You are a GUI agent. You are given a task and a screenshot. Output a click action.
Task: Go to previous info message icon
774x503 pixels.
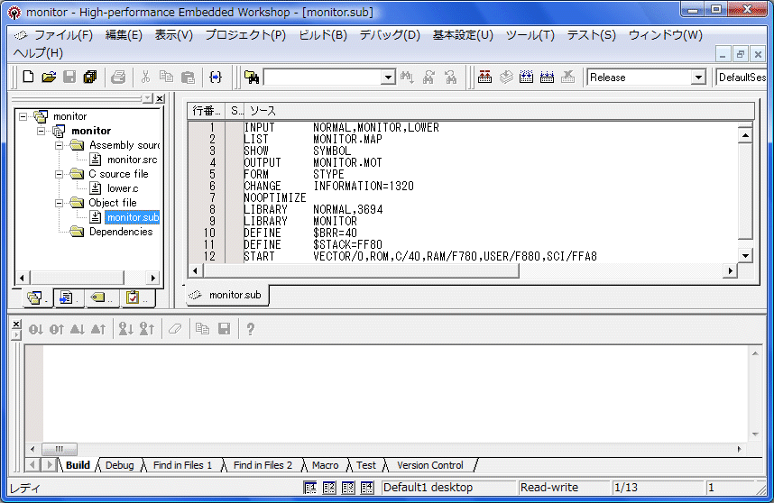pos(147,329)
